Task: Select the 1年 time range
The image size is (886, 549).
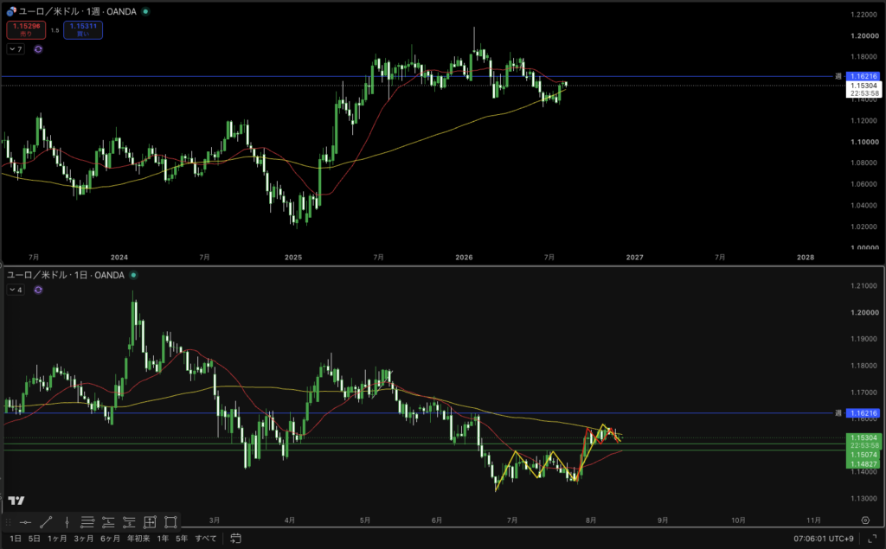Action: click(x=163, y=539)
